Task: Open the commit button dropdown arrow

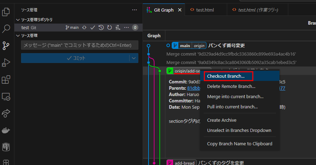Action: [x=134, y=58]
